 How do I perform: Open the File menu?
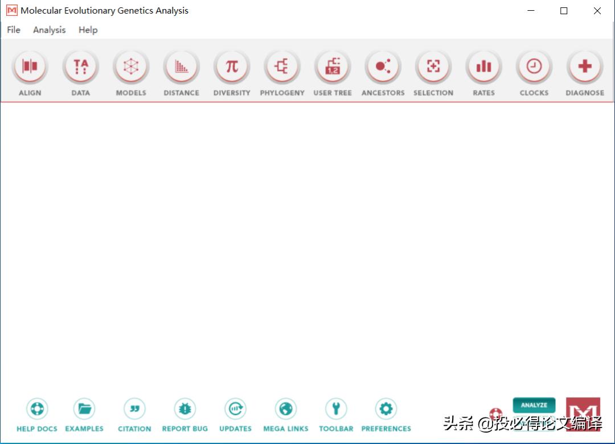point(14,30)
